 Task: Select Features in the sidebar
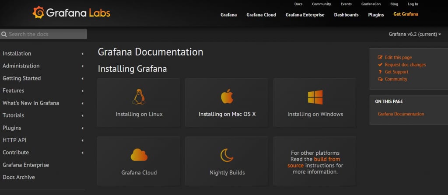(x=14, y=91)
